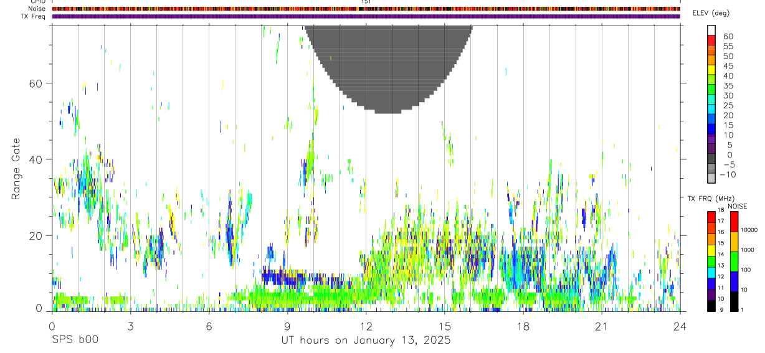Click the 40 label on elevation scale
The height and width of the screenshot is (353, 765).
point(728,76)
